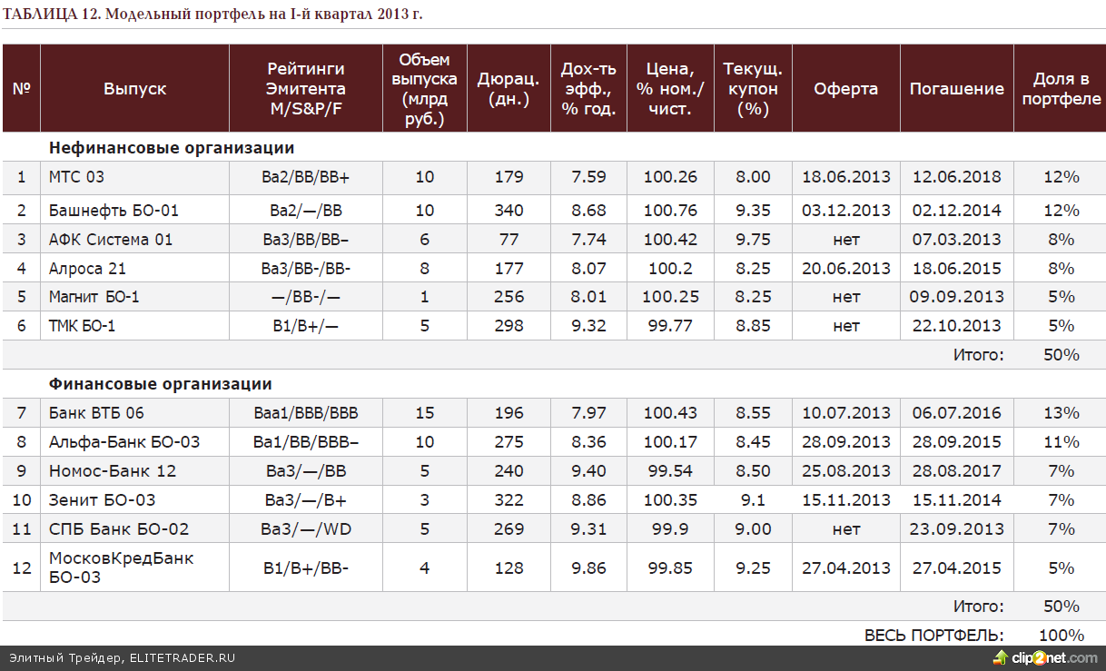Screen dimensions: 1106x671
Task: Select the 'Доля в портфеле' column header
Action: [1061, 89]
